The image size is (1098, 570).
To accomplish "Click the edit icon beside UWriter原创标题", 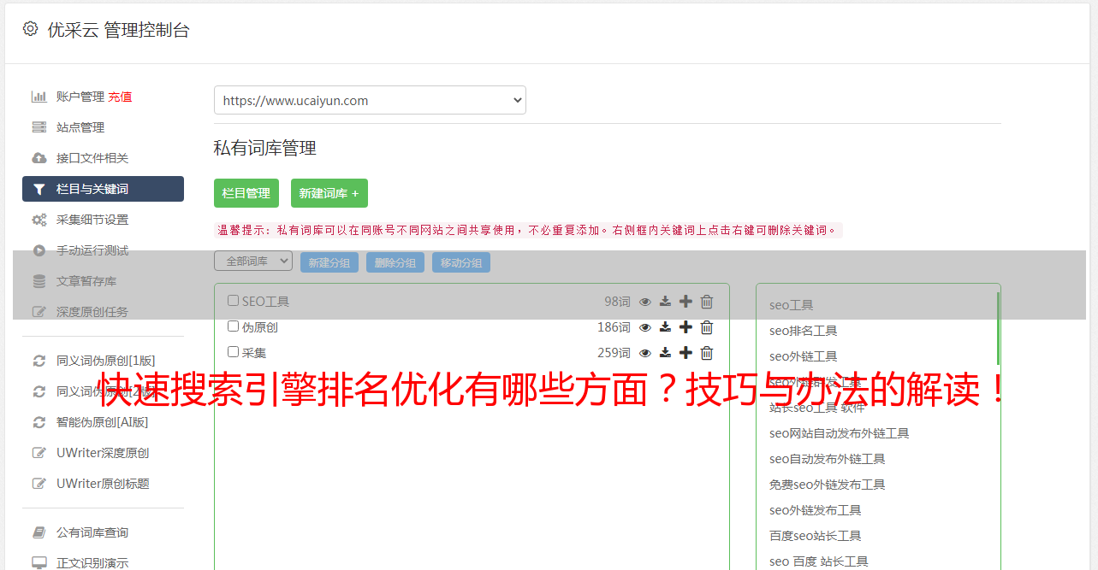I will pyautogui.click(x=39, y=484).
